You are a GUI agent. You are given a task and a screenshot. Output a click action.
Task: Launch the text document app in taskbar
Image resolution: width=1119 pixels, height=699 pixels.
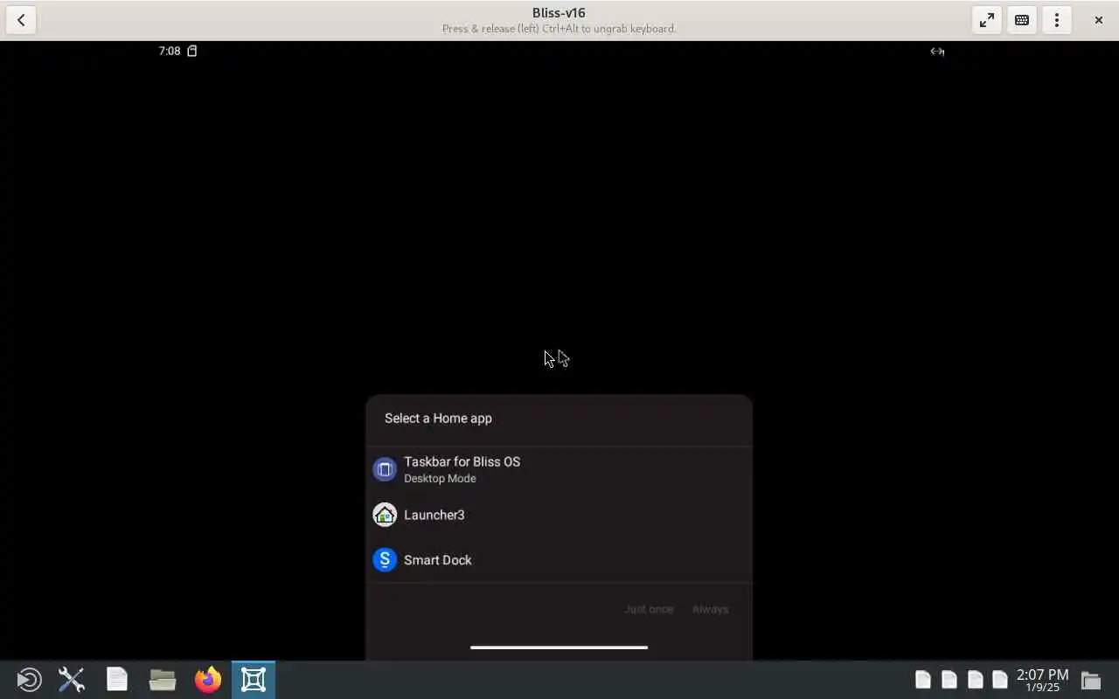pos(117,680)
